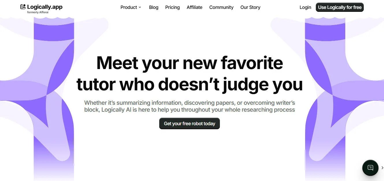Click "Use Logically for free"
Image resolution: width=384 pixels, height=181 pixels.
[340, 7]
